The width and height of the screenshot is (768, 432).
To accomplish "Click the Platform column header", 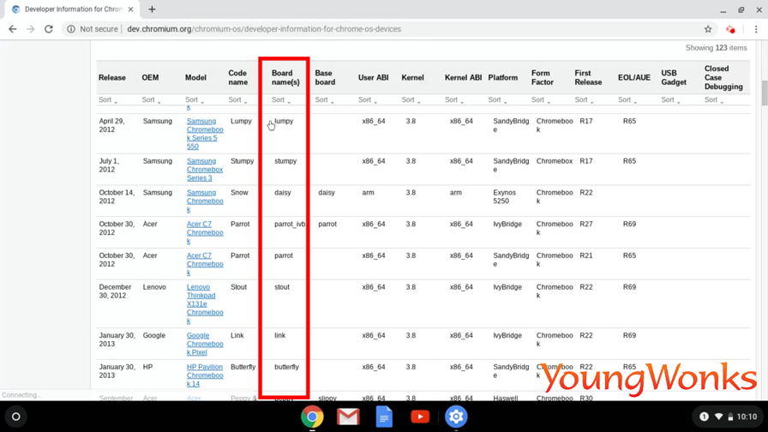I will [x=502, y=77].
